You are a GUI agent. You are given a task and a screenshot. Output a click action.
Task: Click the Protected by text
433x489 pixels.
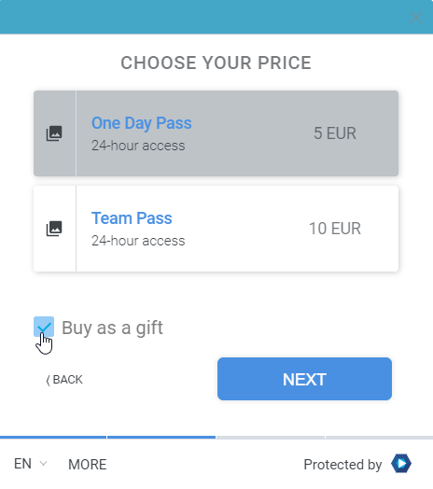[342, 465]
